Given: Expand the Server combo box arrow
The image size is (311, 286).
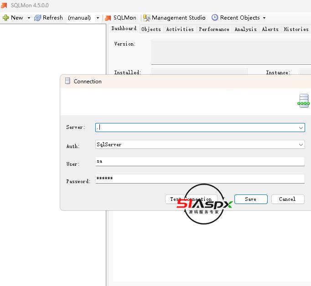Looking at the screenshot, I should [x=301, y=128].
